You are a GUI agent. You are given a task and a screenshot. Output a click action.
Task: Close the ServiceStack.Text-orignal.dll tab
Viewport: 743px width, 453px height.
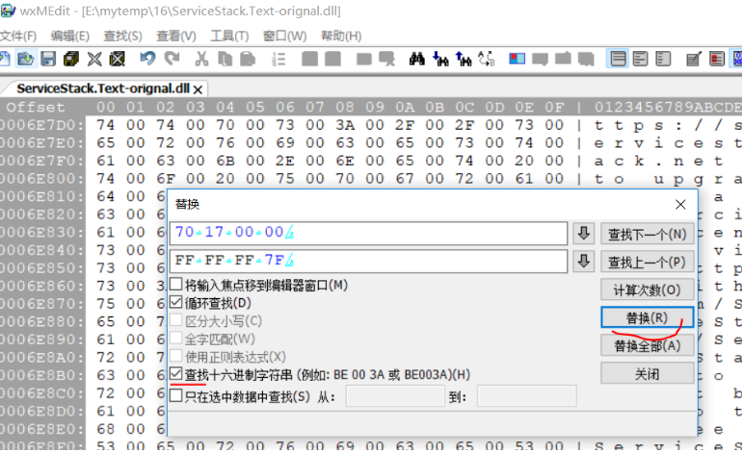199,88
